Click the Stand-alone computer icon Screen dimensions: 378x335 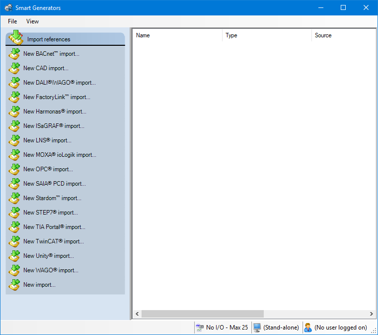[x=257, y=328]
